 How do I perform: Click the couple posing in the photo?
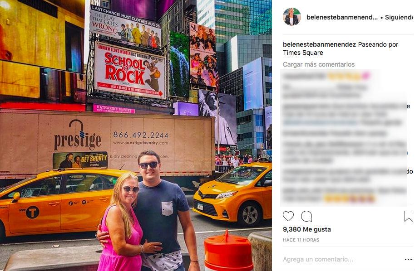[x=147, y=211]
